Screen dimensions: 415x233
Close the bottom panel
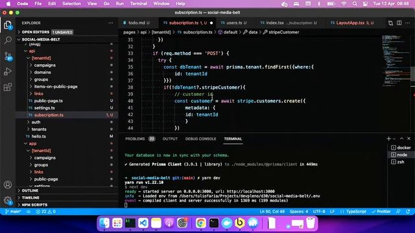tap(409, 139)
